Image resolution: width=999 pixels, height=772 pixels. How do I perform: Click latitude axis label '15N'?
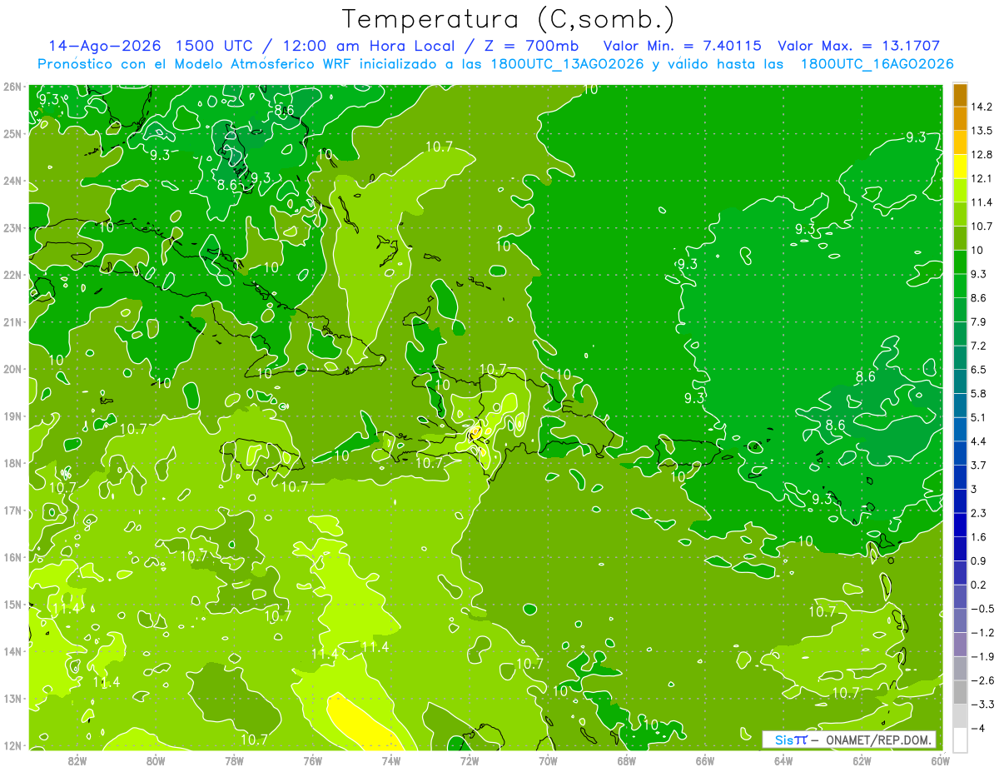[12, 604]
